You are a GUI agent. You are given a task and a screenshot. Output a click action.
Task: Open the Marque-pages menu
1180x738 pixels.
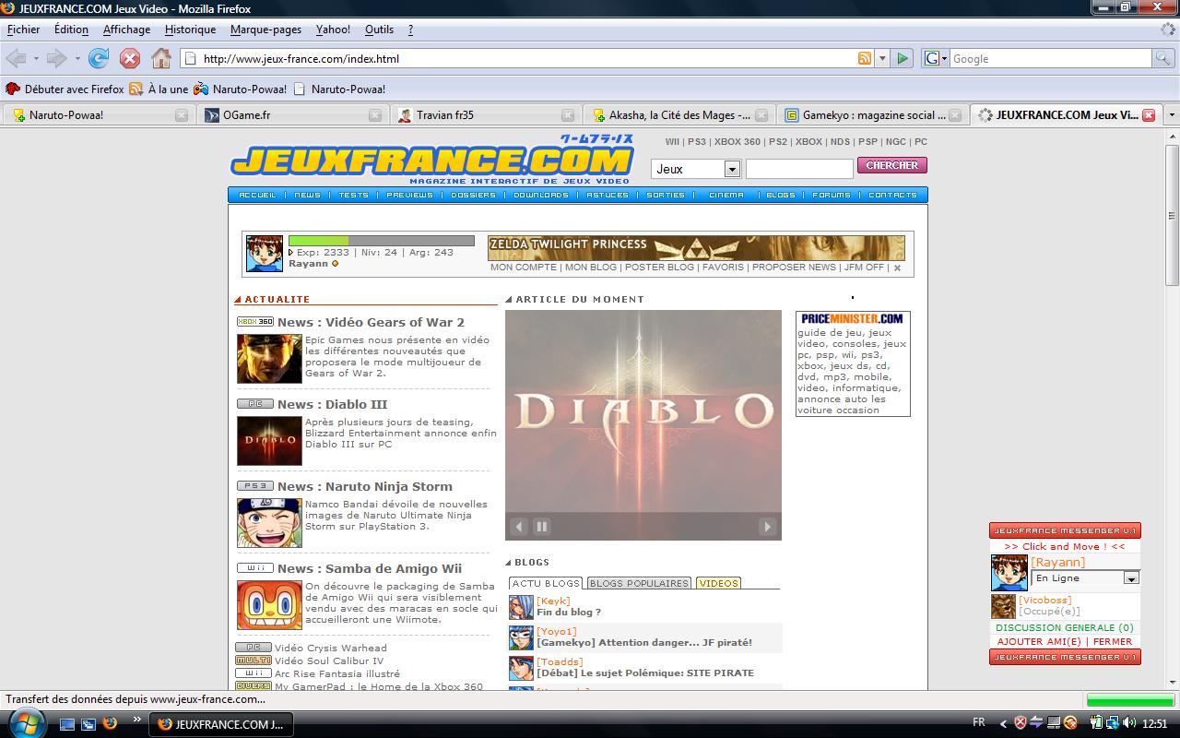[265, 30]
